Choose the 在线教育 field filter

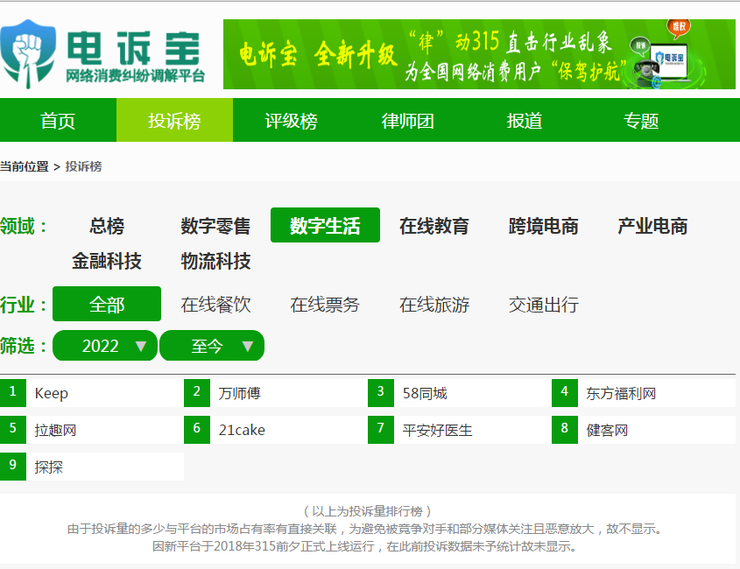point(434,226)
